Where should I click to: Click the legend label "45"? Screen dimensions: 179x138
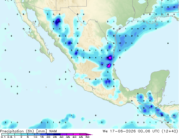81,137
